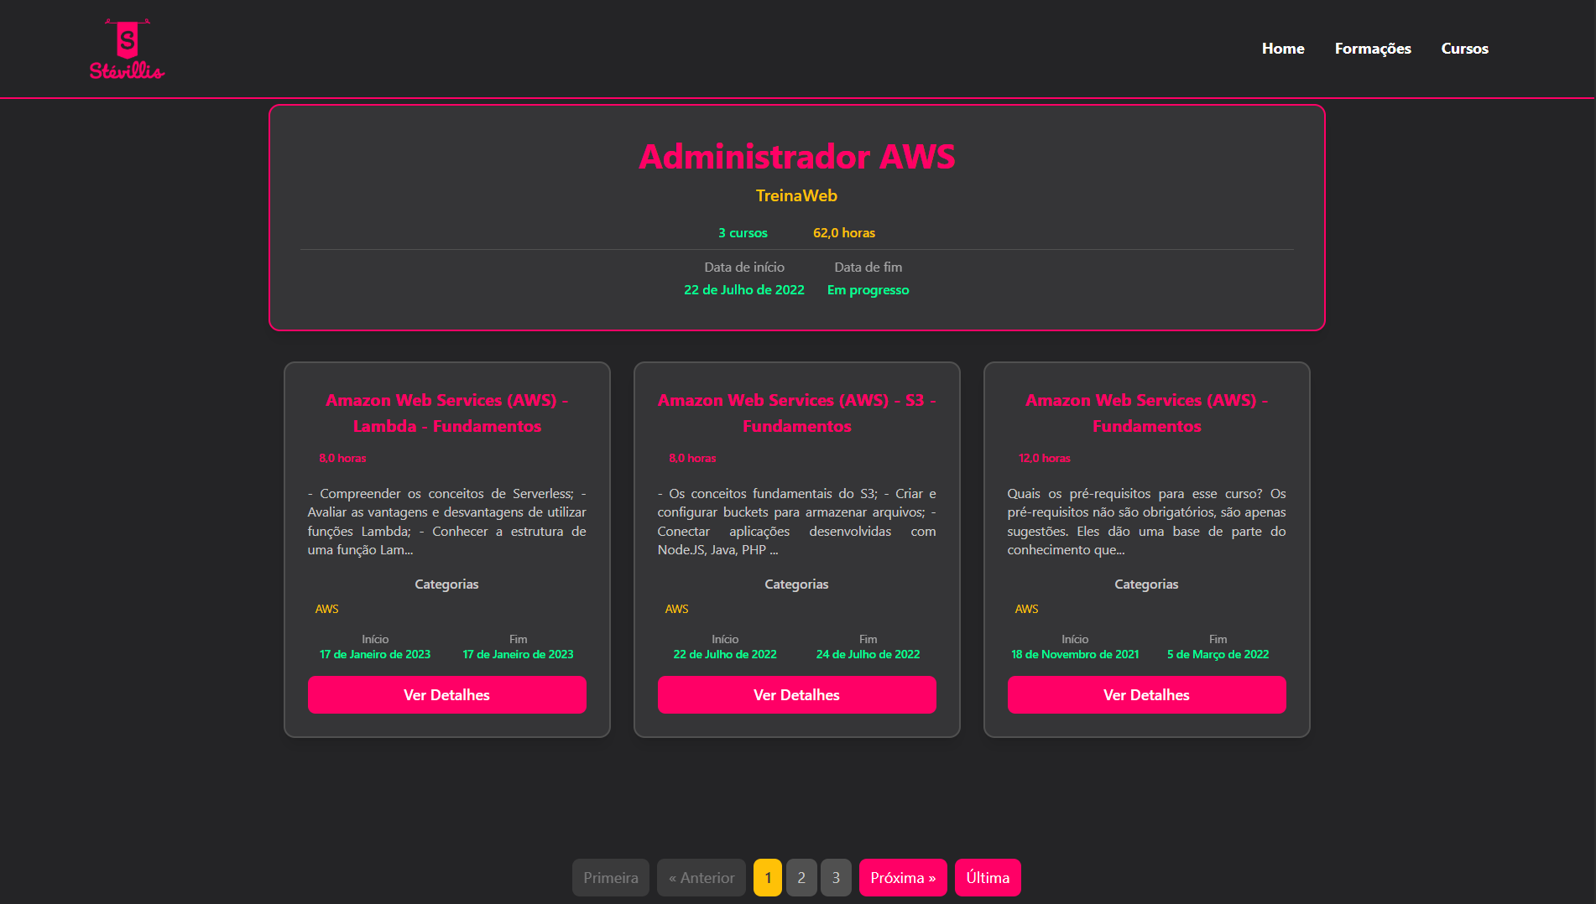The width and height of the screenshot is (1596, 904).
Task: Jump to Última page
Action: pyautogui.click(x=988, y=877)
